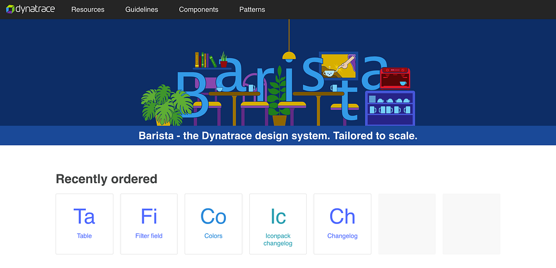Click the "Recently ordered" heading
This screenshot has width=556, height=268.
point(106,179)
